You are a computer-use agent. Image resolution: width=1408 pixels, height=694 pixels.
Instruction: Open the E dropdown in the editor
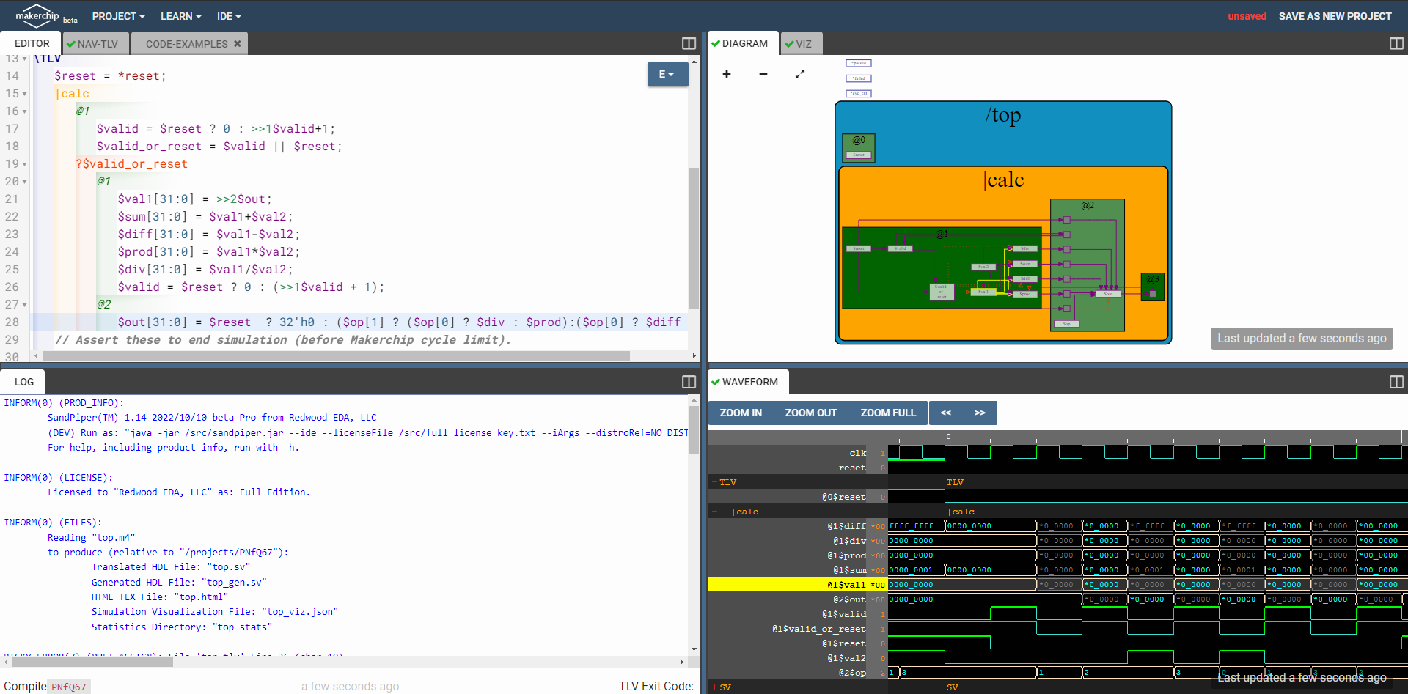(x=667, y=74)
